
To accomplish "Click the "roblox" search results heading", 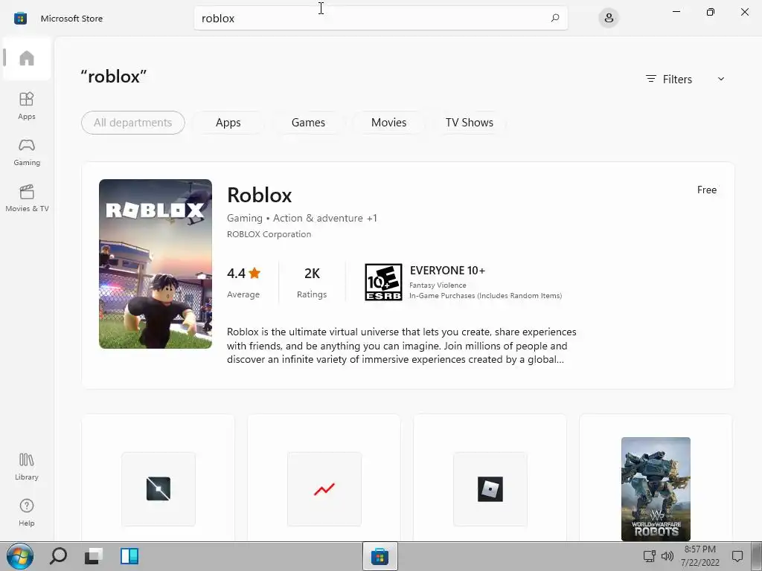I will pyautogui.click(x=114, y=77).
